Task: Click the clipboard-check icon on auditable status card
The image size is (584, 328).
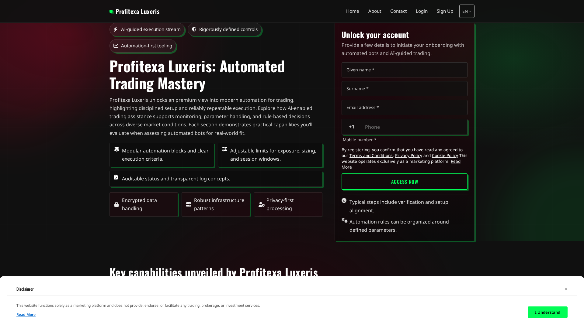Action: point(116,177)
